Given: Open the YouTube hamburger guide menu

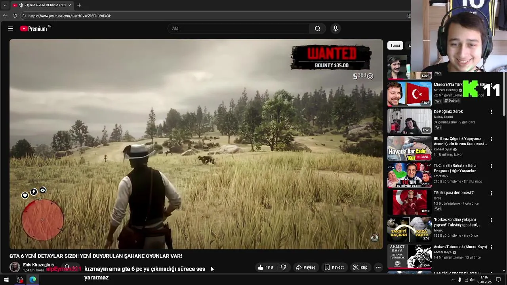Looking at the screenshot, I should 11,28.
